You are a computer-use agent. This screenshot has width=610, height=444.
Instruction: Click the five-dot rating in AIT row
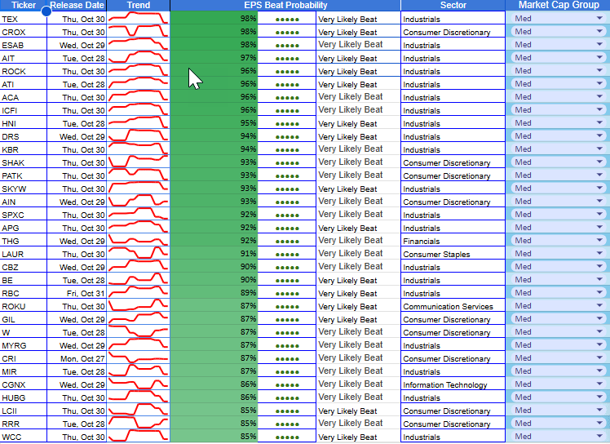coord(287,59)
